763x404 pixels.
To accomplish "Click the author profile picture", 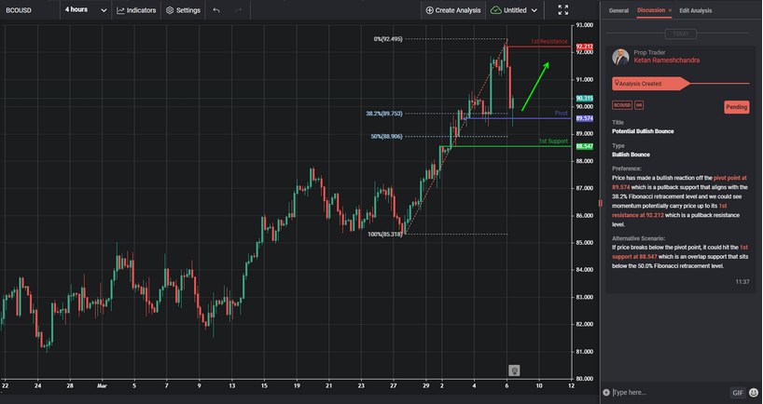I will (x=620, y=57).
